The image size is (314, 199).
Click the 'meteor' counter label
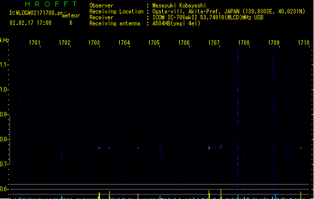tap(71, 15)
